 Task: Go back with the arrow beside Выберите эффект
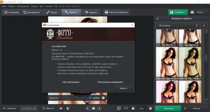158,19
